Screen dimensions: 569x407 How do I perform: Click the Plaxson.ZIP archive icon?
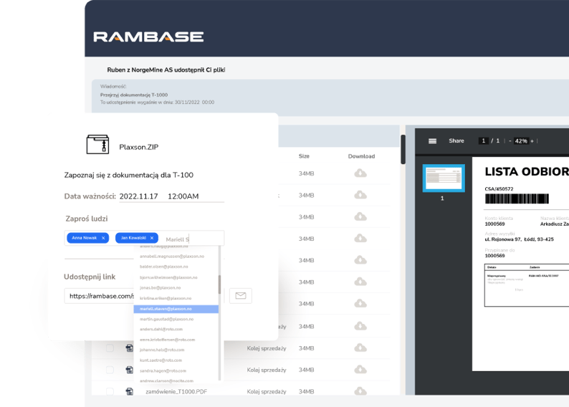[97, 144]
